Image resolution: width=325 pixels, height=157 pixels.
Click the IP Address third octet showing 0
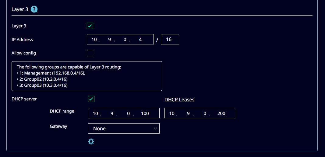click(x=125, y=40)
